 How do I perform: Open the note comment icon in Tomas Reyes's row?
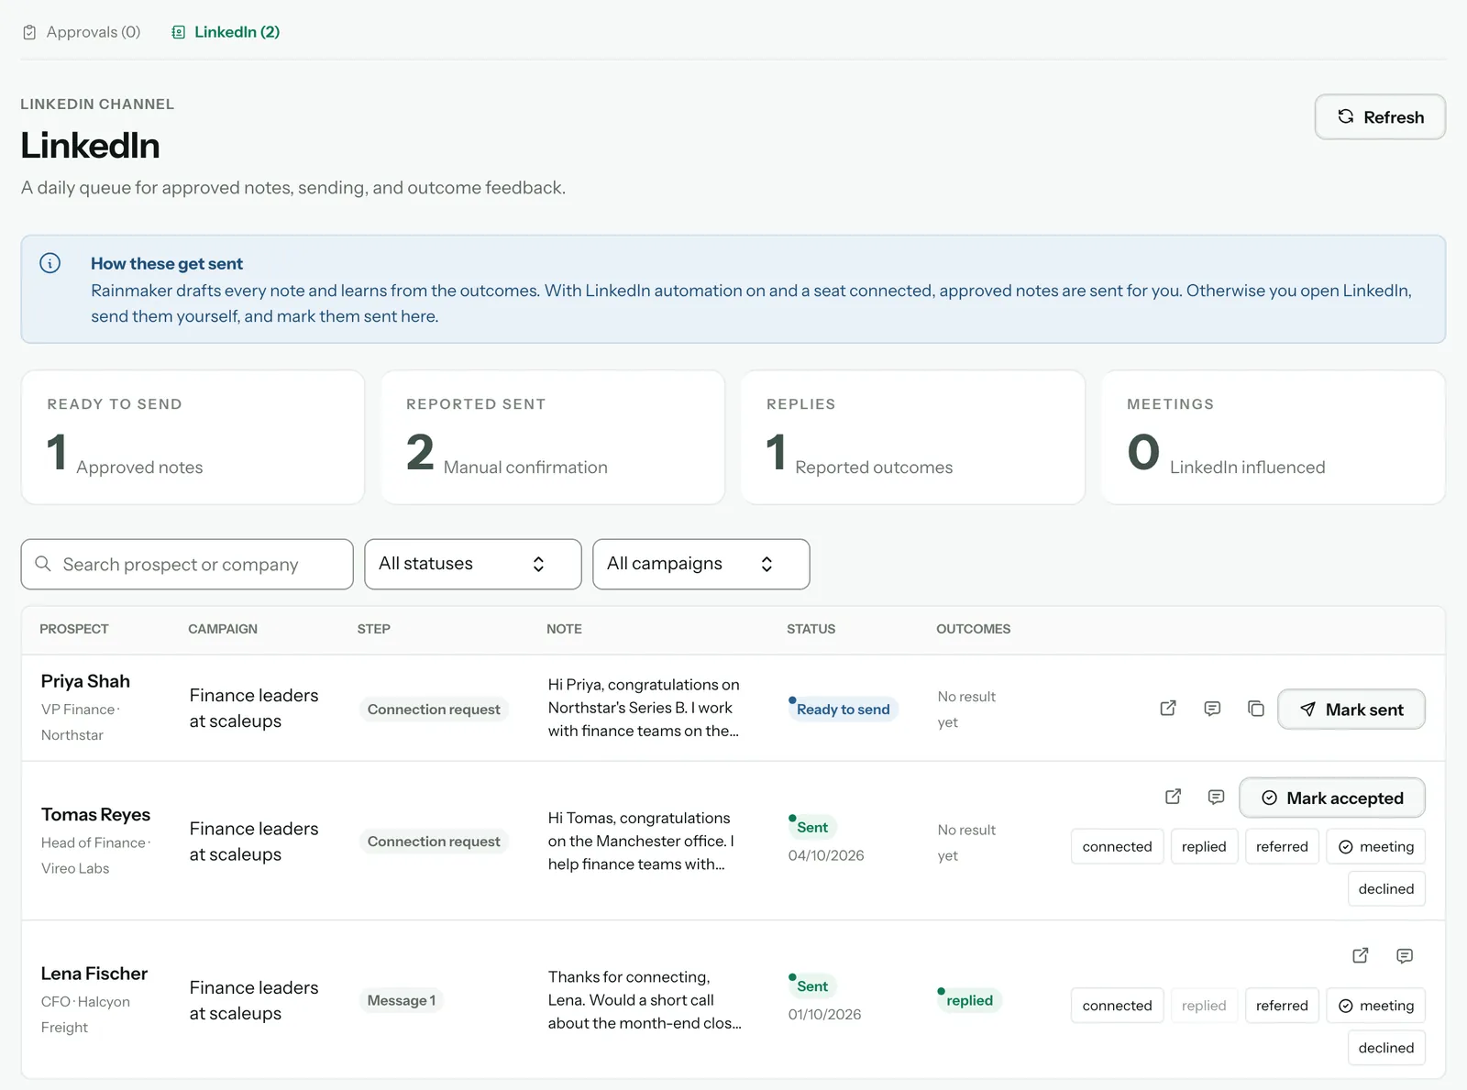[x=1217, y=797]
